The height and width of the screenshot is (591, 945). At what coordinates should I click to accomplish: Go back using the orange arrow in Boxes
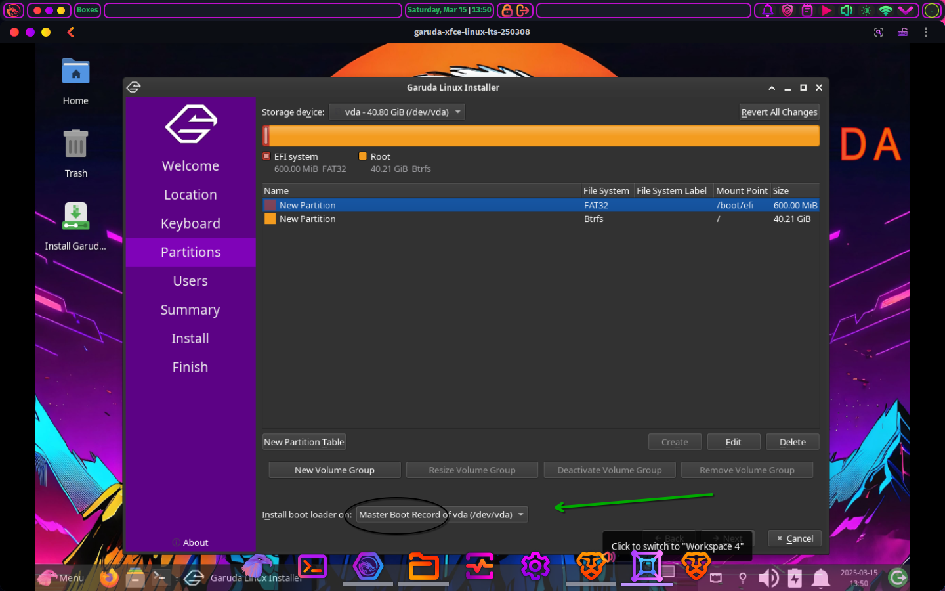(70, 32)
